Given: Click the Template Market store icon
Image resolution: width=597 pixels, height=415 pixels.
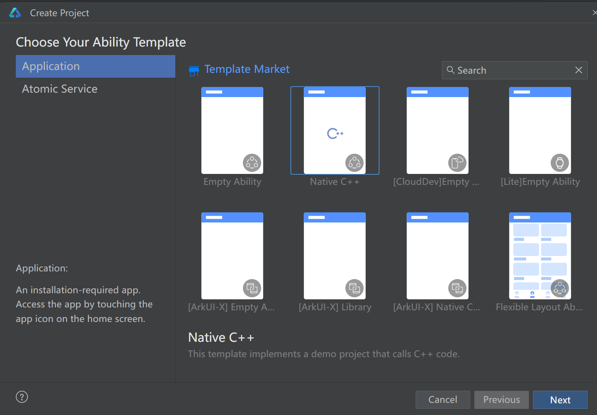Looking at the screenshot, I should [194, 70].
